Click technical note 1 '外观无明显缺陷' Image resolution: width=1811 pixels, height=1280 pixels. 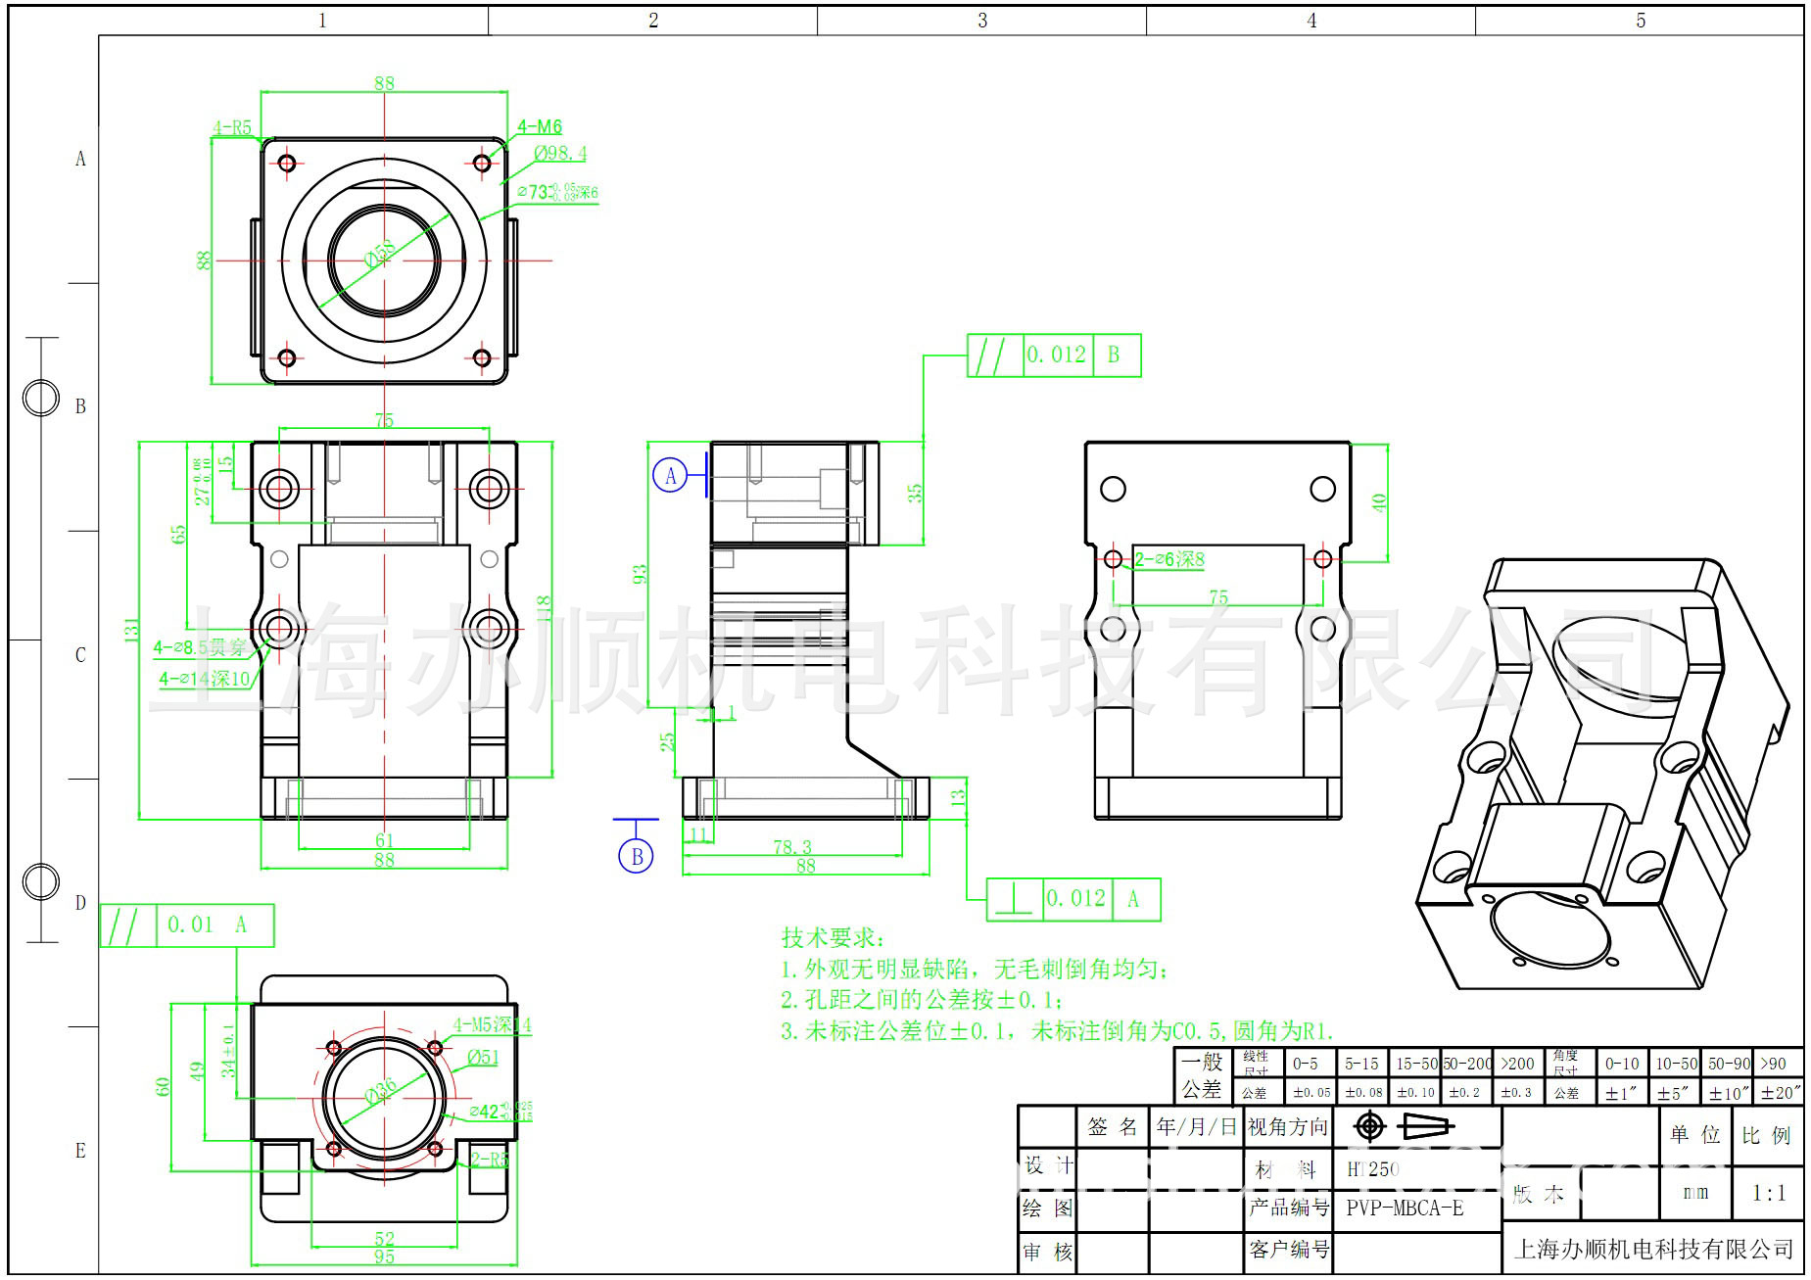tap(975, 970)
